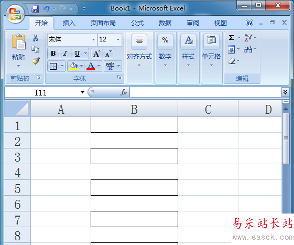
Task: Switch to the 开始 tab
Action: 41,23
